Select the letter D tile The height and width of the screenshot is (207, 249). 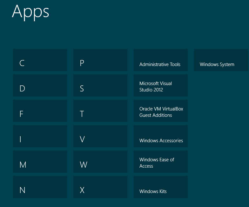tap(40, 85)
